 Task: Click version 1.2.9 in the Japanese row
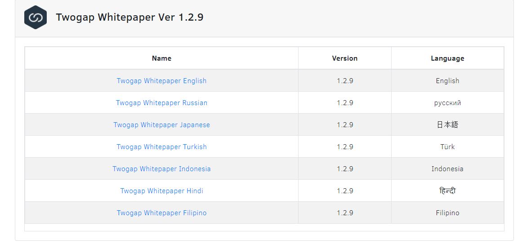pyautogui.click(x=345, y=125)
